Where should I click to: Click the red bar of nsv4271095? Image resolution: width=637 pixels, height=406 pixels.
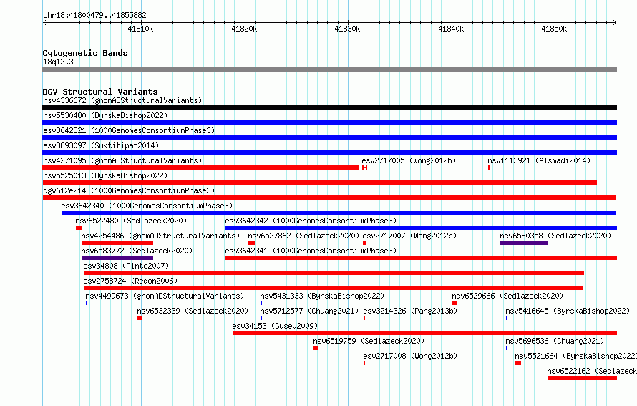(200, 168)
